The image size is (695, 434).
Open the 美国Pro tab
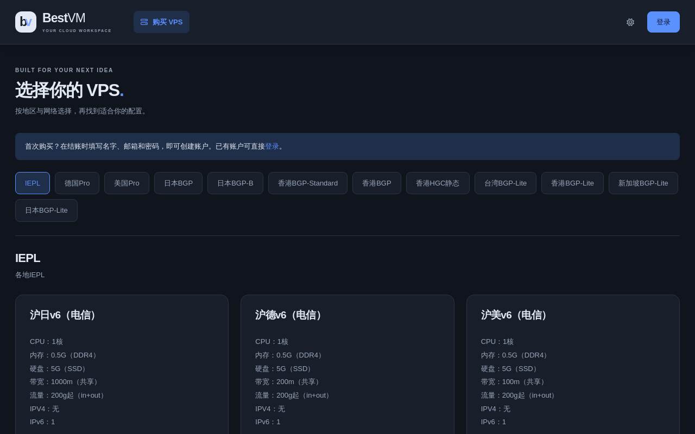[x=127, y=183]
